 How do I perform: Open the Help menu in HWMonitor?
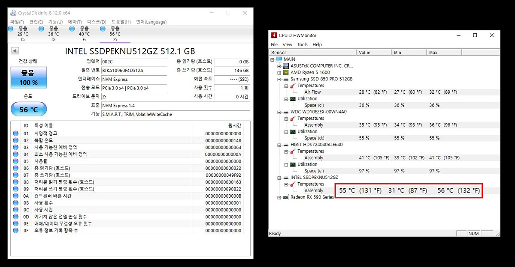click(x=317, y=44)
